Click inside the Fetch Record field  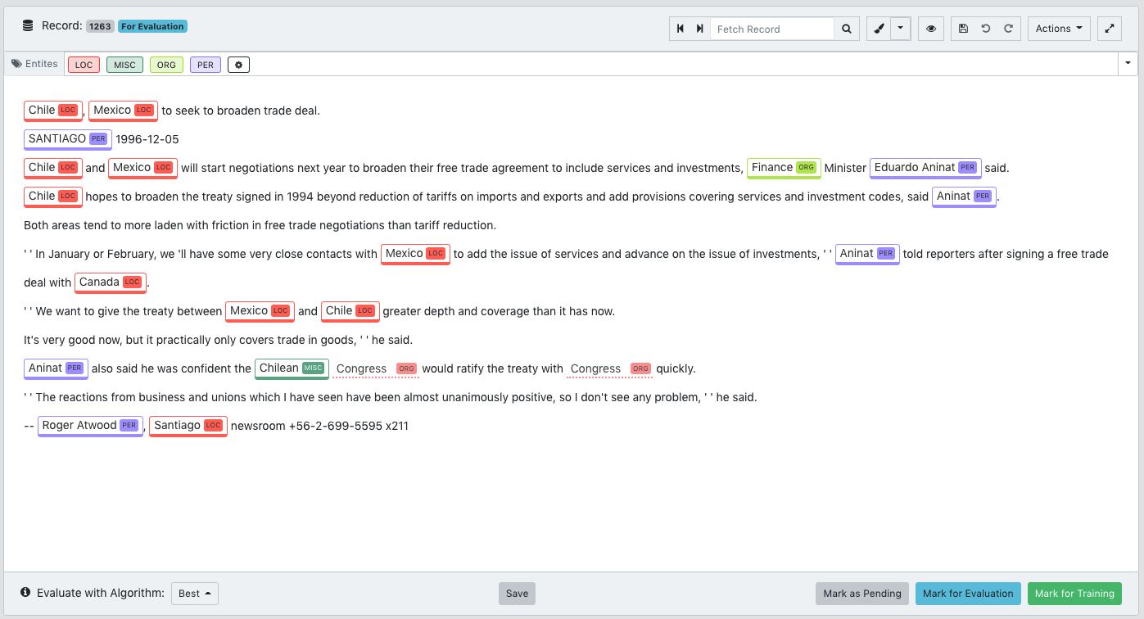[770, 28]
